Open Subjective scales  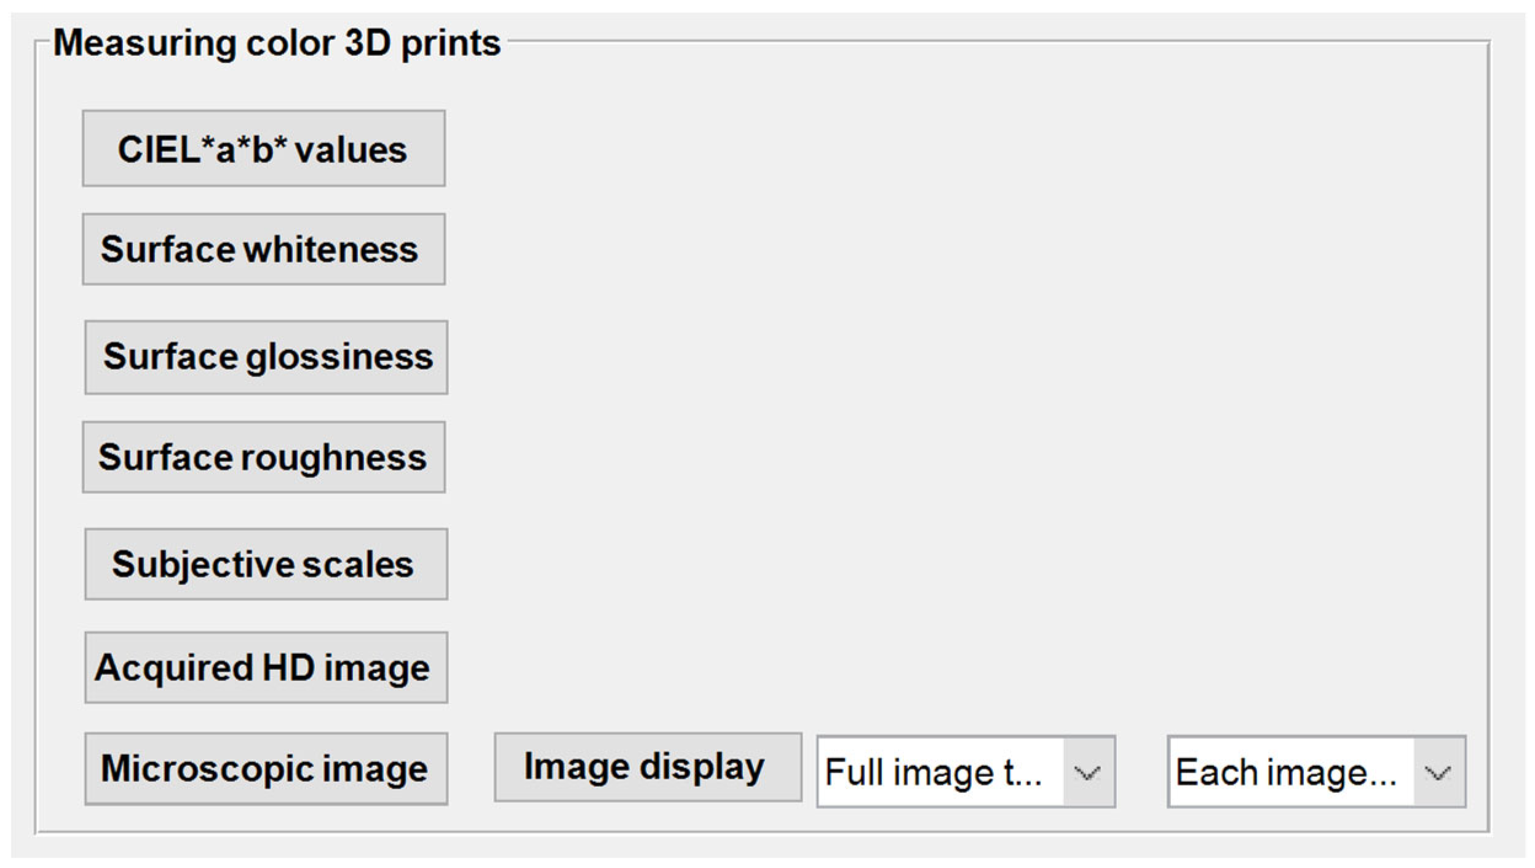(266, 564)
